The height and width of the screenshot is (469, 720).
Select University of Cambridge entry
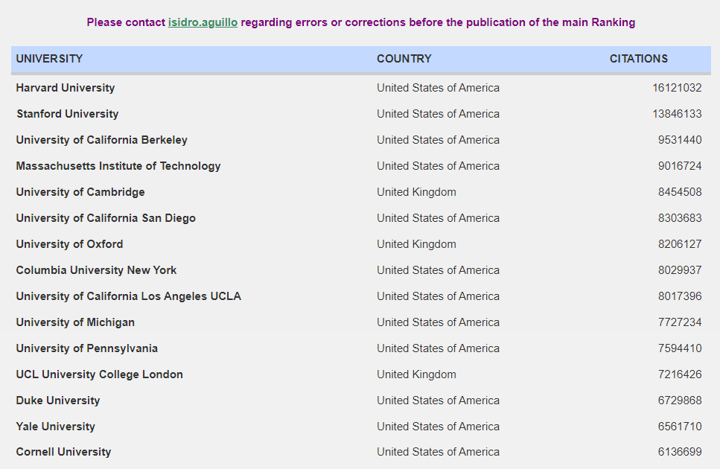(x=80, y=192)
